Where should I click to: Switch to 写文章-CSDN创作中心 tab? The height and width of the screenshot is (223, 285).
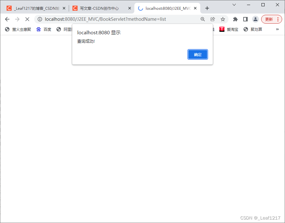[x=99, y=8]
